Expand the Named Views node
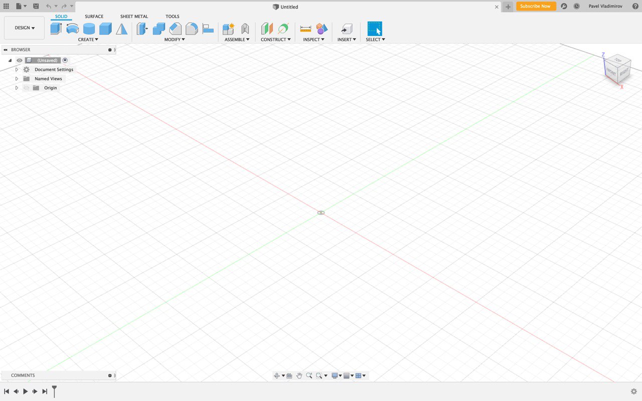 click(17, 79)
